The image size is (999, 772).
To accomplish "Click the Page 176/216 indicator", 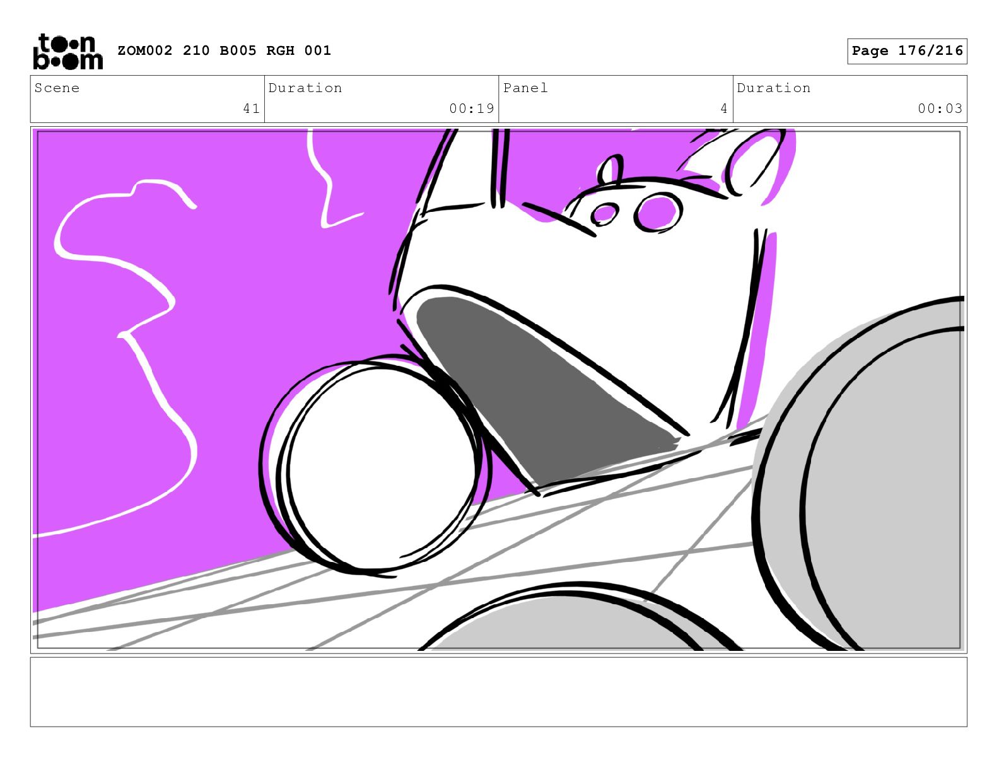I will pyautogui.click(x=907, y=51).
